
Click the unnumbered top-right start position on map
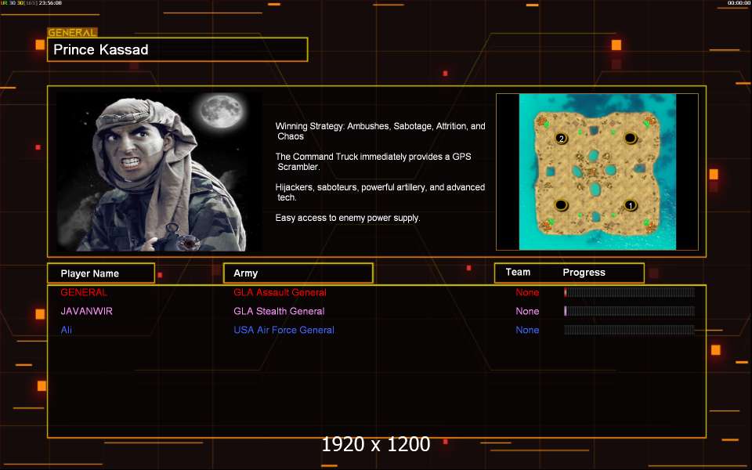[x=630, y=139]
